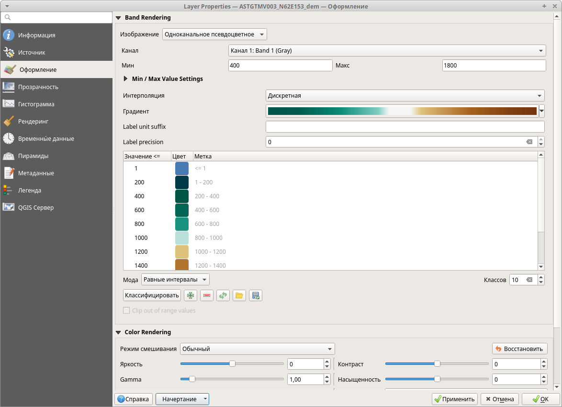Switch to the Прозрачность tab
Screen dimensions: 562x407
[38, 87]
